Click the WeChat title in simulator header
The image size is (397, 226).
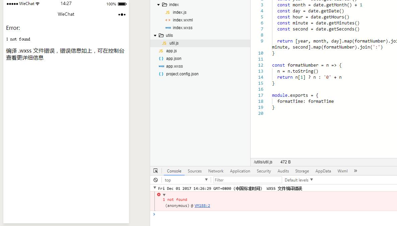[x=66, y=14]
